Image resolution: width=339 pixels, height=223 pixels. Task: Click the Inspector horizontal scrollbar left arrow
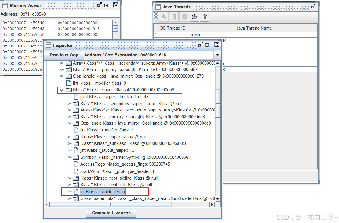click(47, 204)
